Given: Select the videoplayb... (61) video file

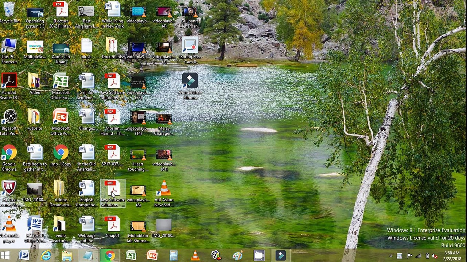Looking at the screenshot, I should click(164, 160).
